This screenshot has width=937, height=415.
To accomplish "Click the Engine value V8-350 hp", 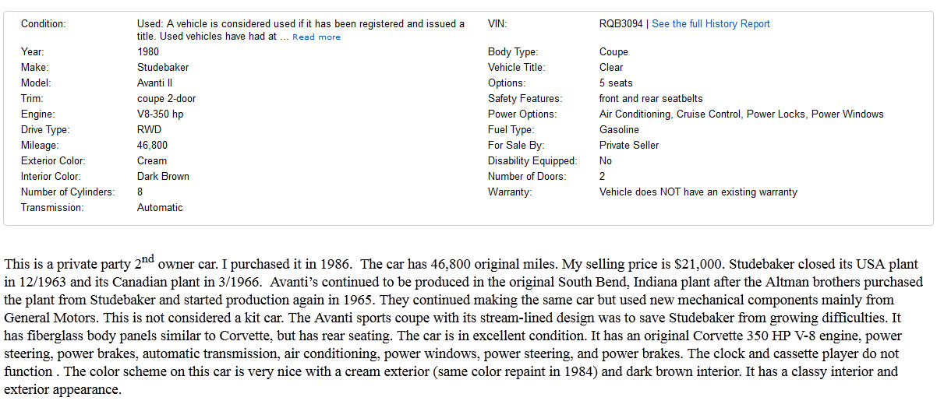I will (161, 114).
